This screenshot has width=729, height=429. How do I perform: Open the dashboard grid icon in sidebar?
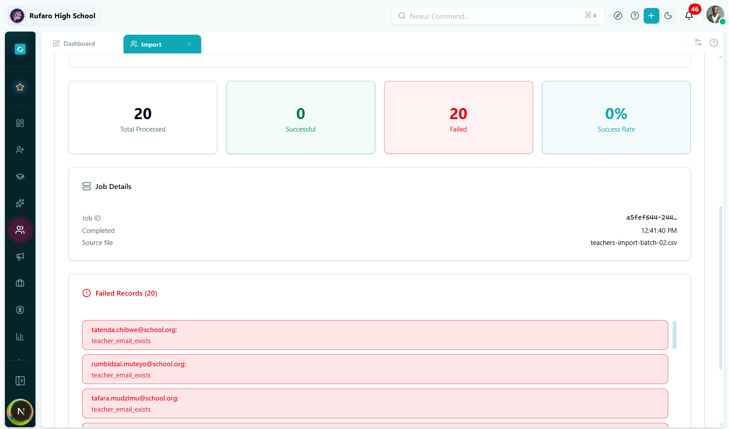point(20,123)
